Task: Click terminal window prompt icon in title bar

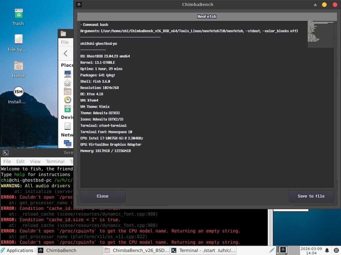Action: coord(6,153)
